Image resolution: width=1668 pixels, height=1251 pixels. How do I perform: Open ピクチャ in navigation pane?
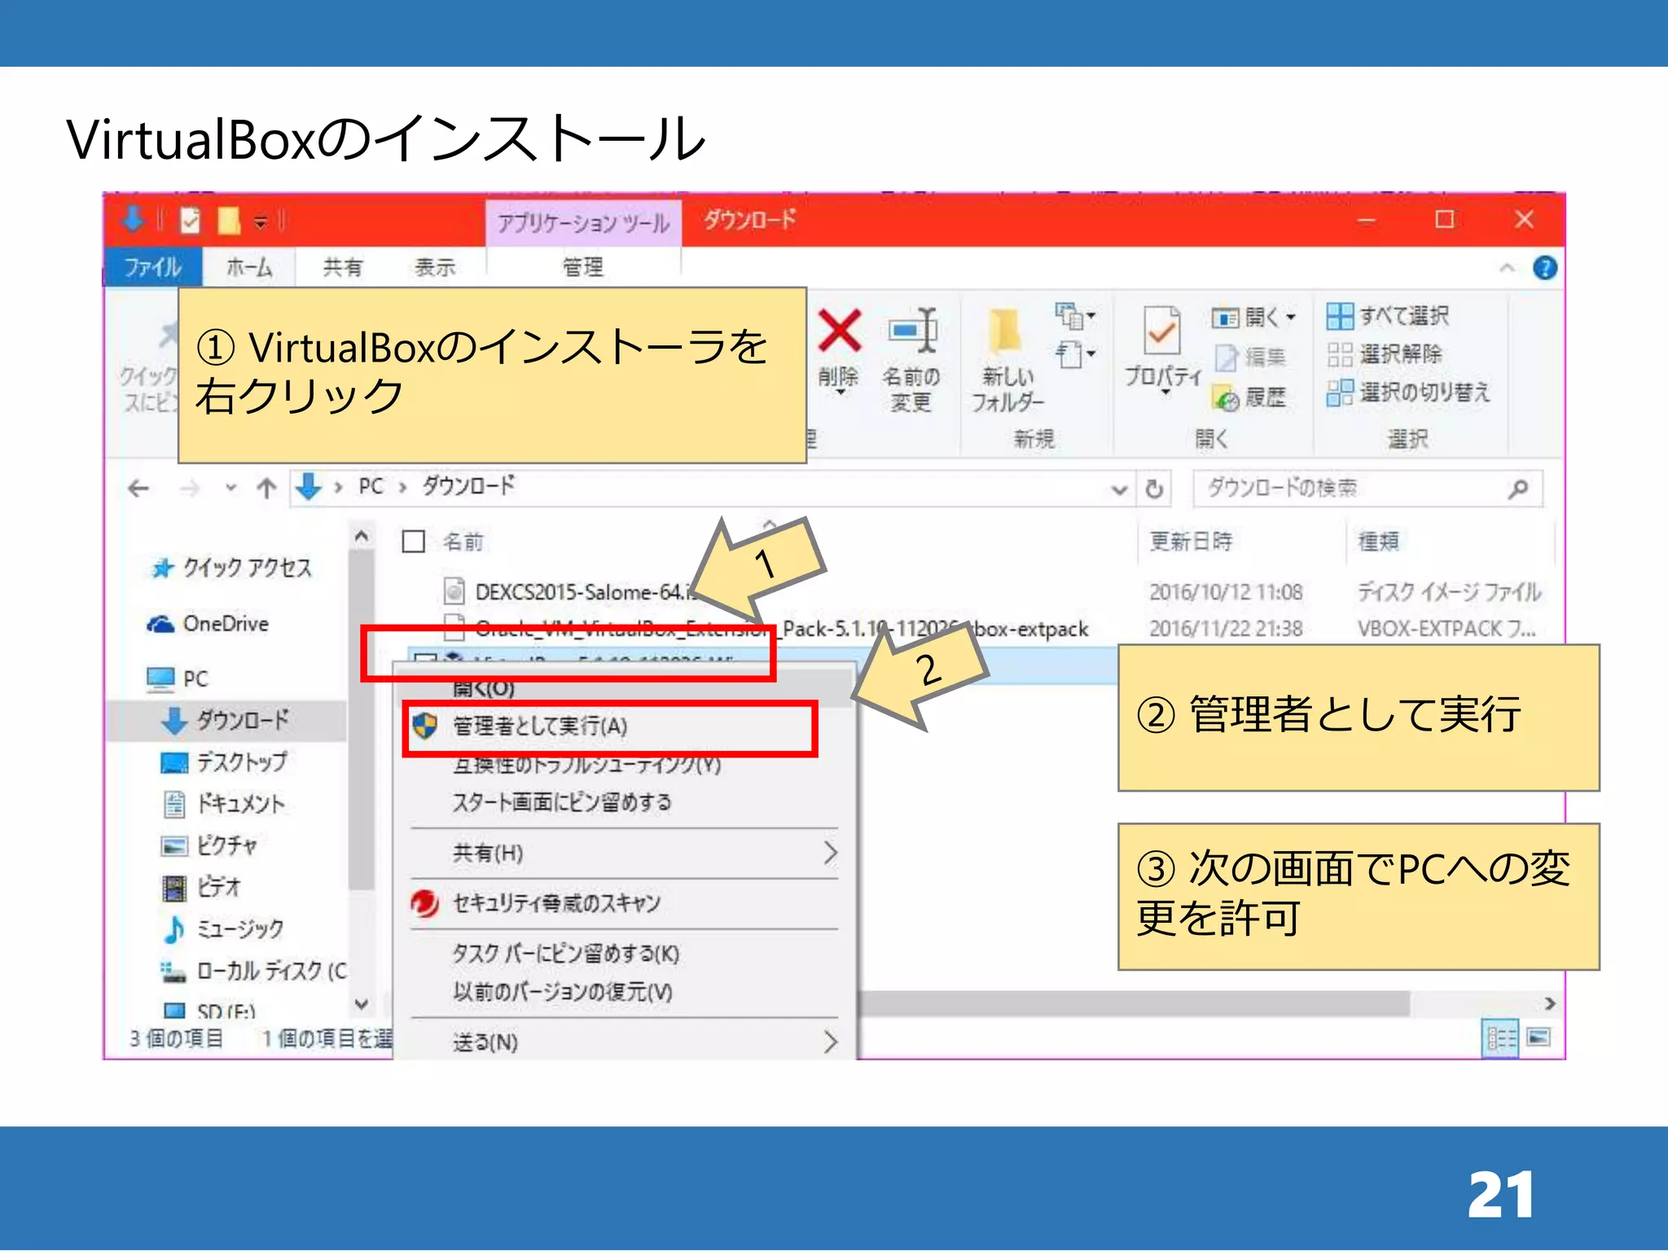click(x=209, y=846)
